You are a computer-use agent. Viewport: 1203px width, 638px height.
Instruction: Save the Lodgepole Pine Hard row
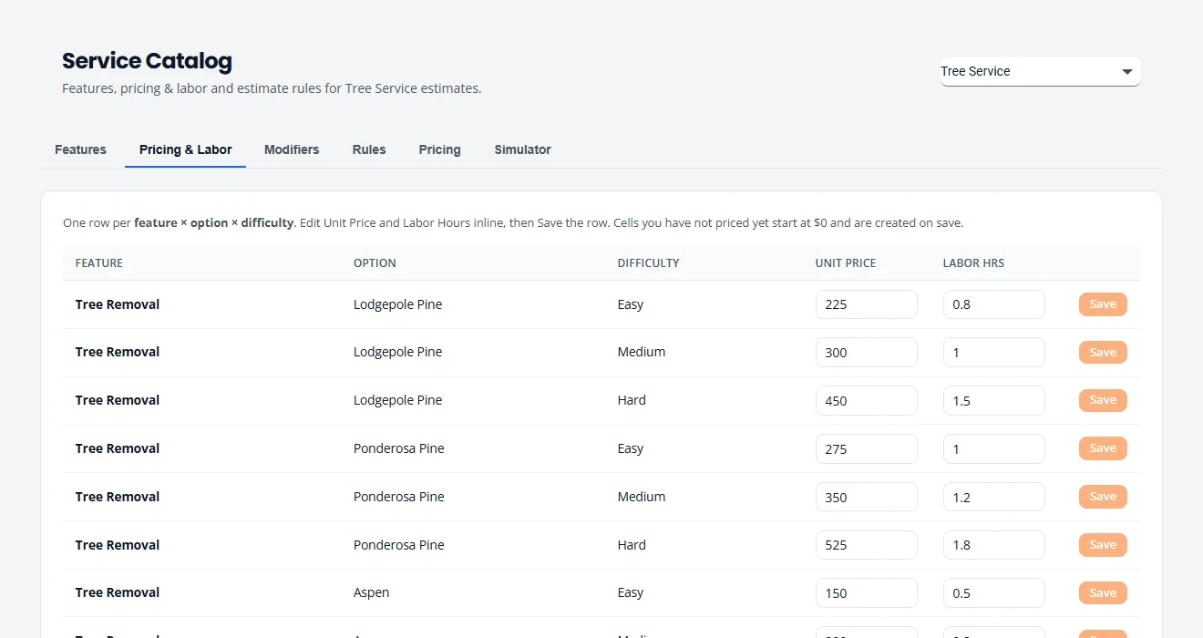click(x=1103, y=400)
